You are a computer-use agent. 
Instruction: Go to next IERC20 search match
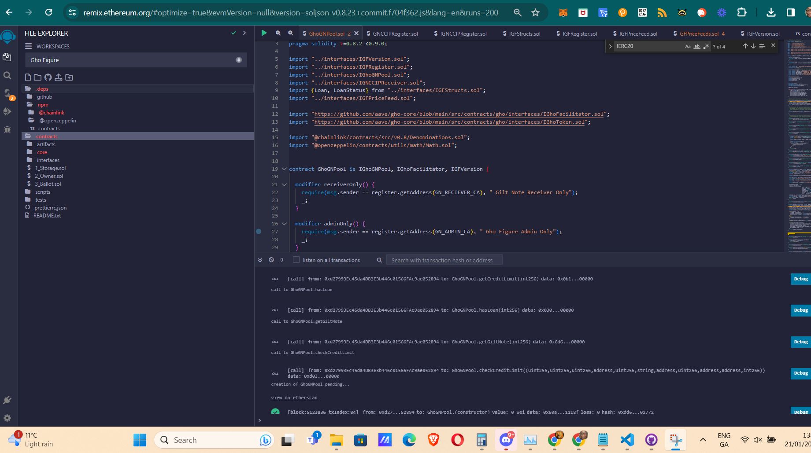point(753,46)
